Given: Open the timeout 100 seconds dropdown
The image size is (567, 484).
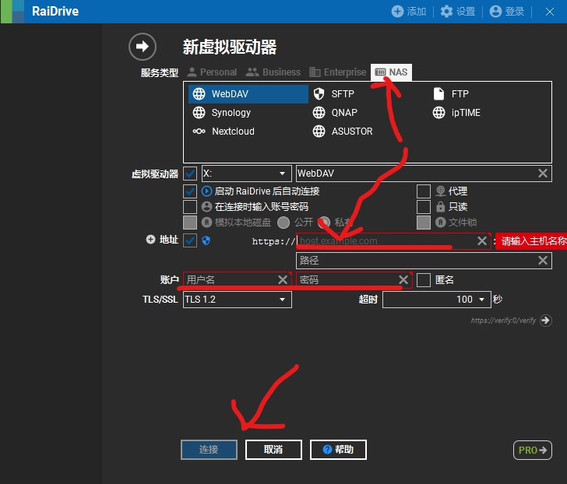Looking at the screenshot, I should coord(437,300).
